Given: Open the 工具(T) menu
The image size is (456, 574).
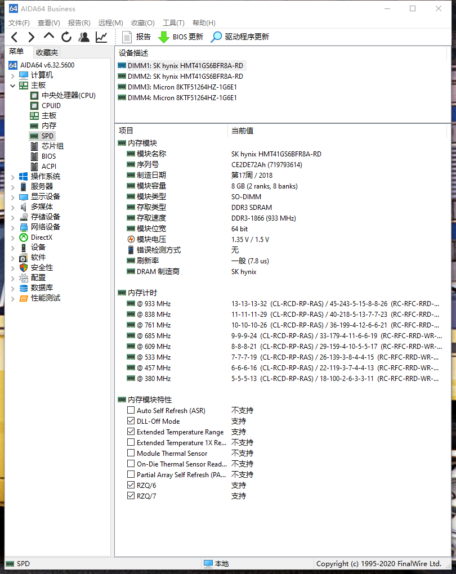Looking at the screenshot, I should pos(173,23).
